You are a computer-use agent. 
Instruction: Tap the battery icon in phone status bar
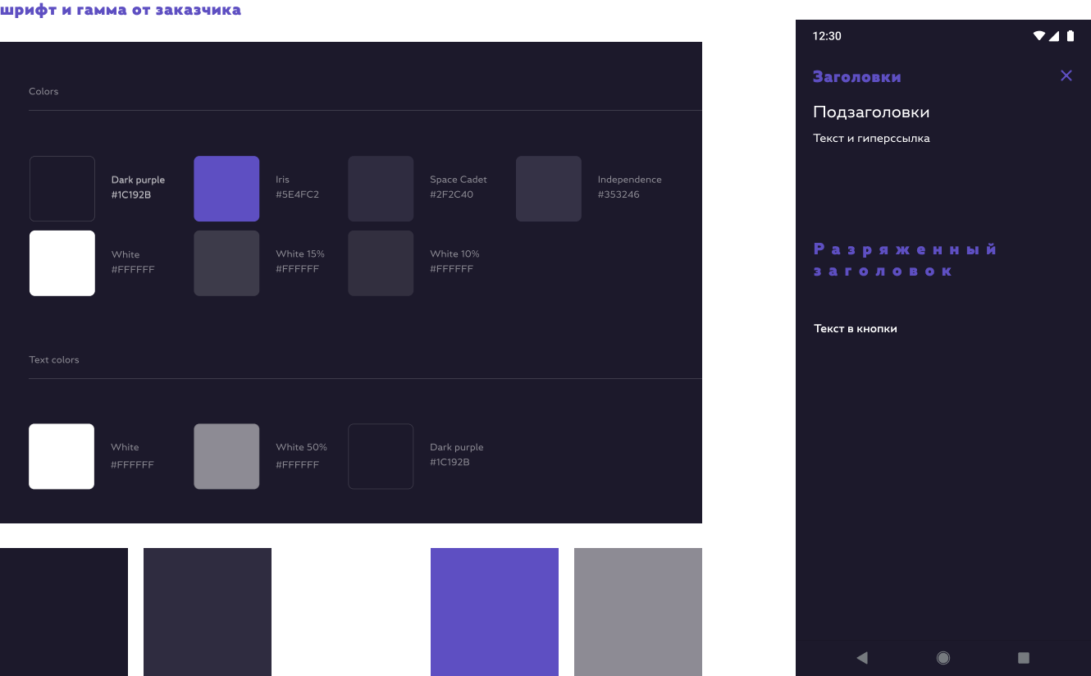(1070, 36)
